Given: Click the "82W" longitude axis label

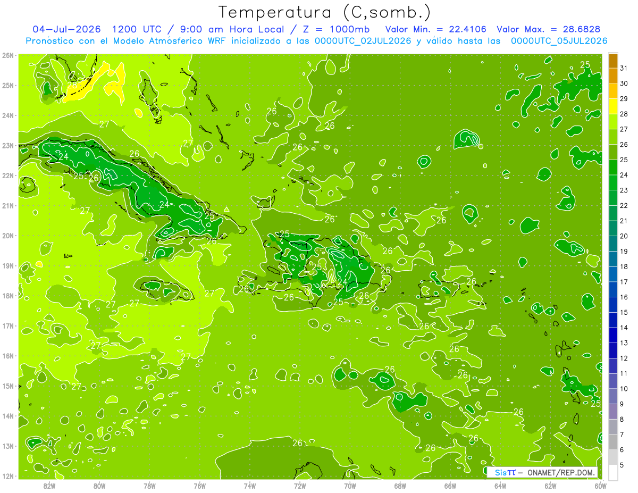Looking at the screenshot, I should tap(49, 486).
